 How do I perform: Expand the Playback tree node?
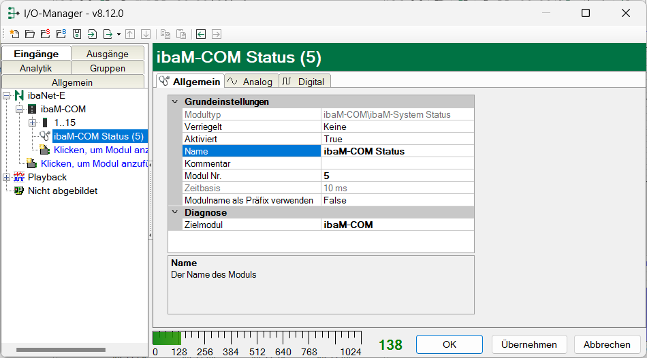coord(6,178)
